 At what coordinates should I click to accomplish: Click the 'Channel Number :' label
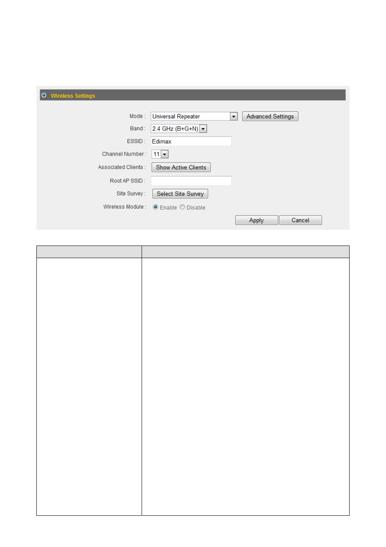(x=124, y=154)
